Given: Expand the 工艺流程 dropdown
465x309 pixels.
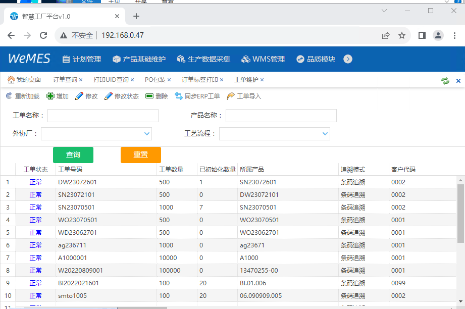Looking at the screenshot, I should click(x=325, y=134).
